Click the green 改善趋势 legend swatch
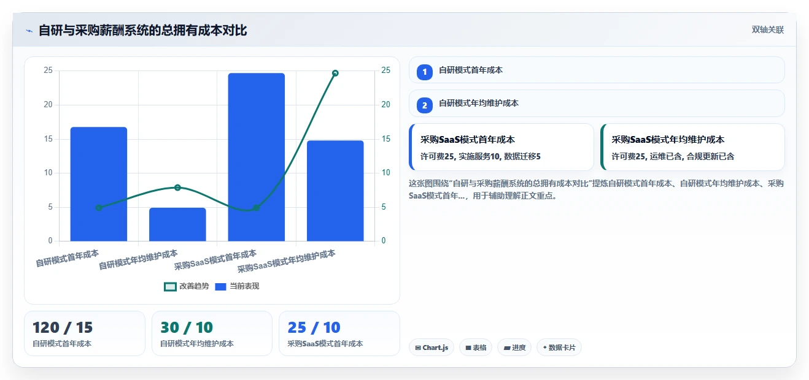Screen dimensions: 809x380 click(170, 287)
